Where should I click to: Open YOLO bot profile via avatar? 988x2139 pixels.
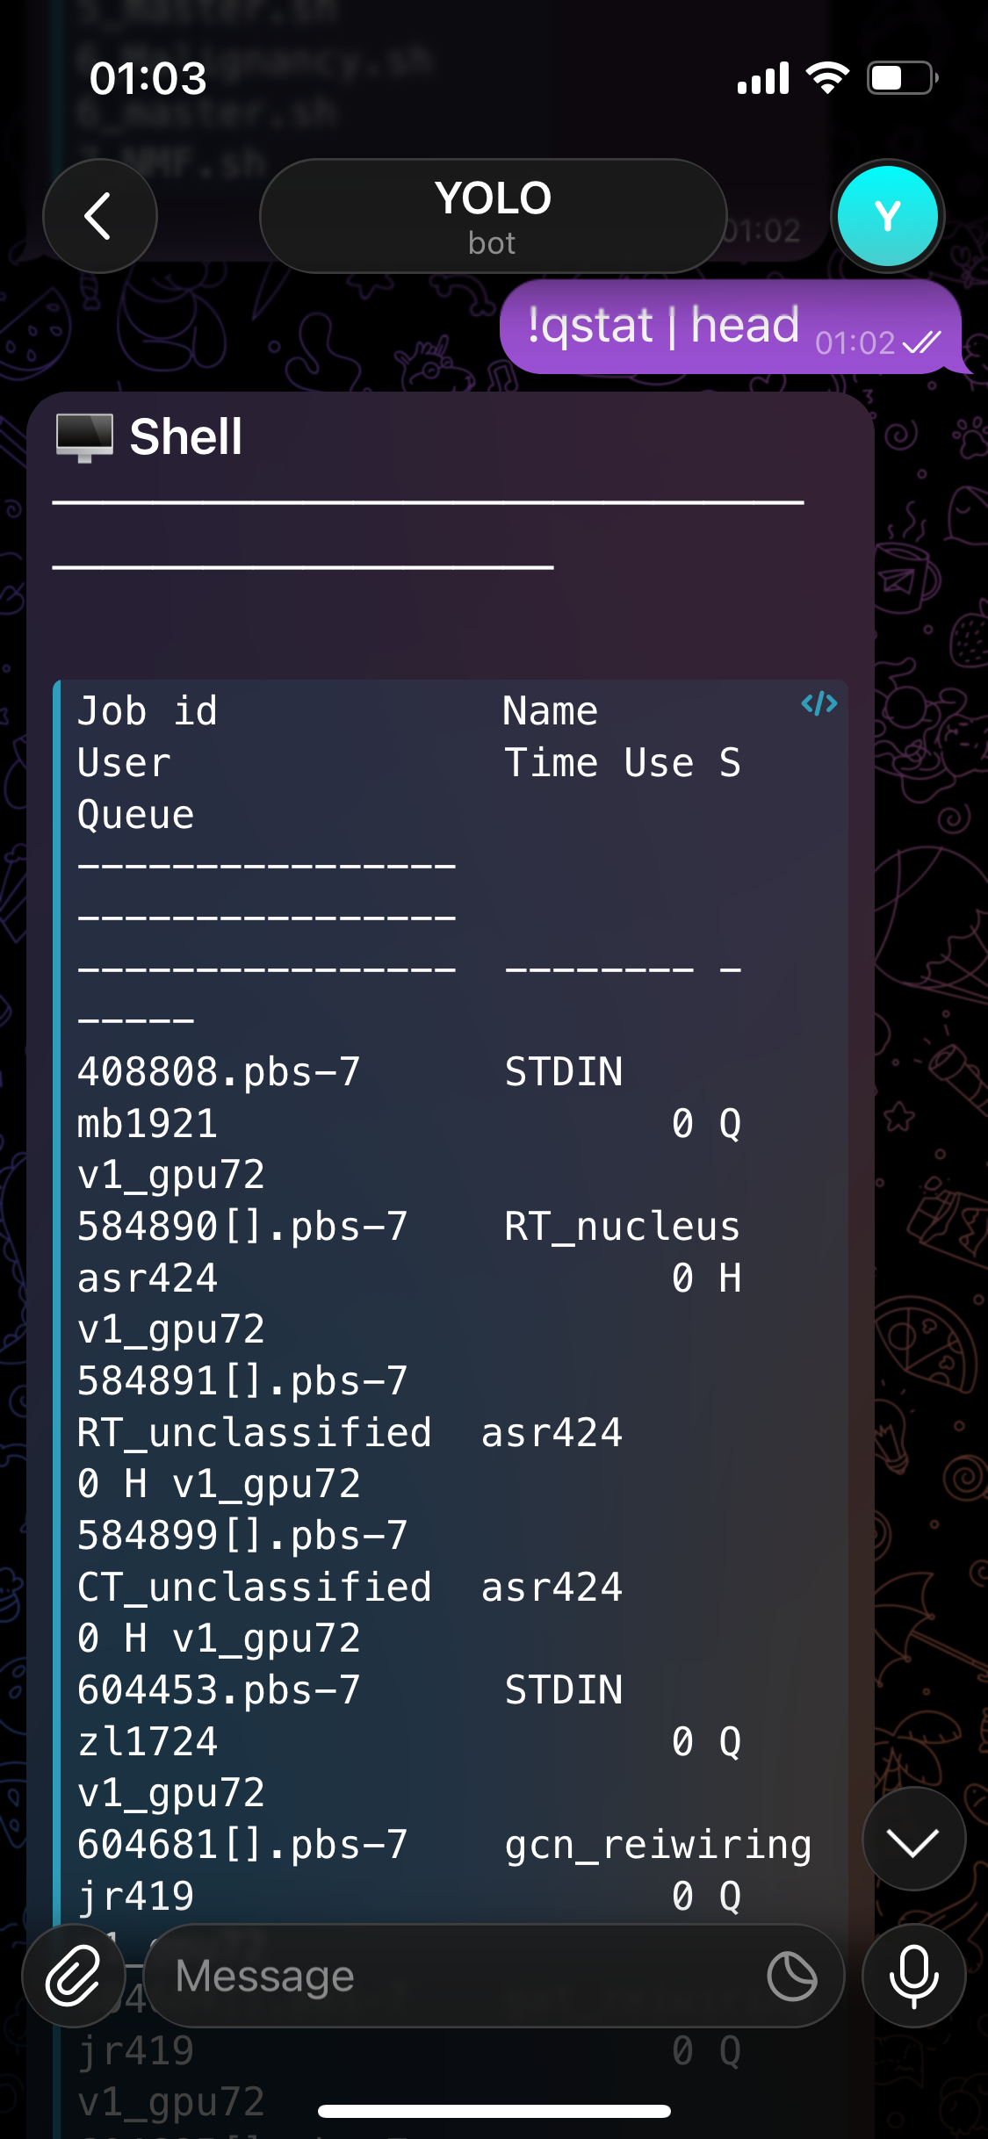pyautogui.click(x=887, y=215)
